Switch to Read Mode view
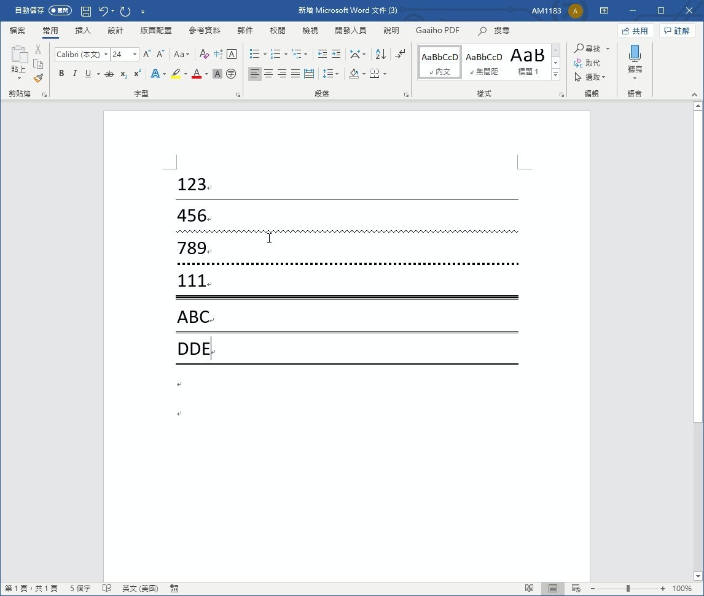704x596 pixels. [x=530, y=589]
